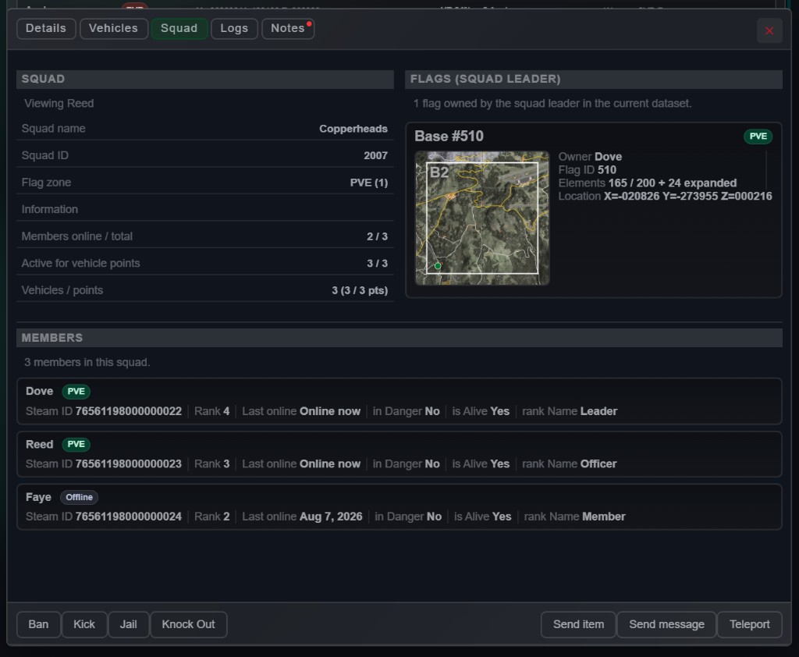Screen dimensions: 799x657
Task: Click the B2 grid label on map
Action: coord(439,172)
